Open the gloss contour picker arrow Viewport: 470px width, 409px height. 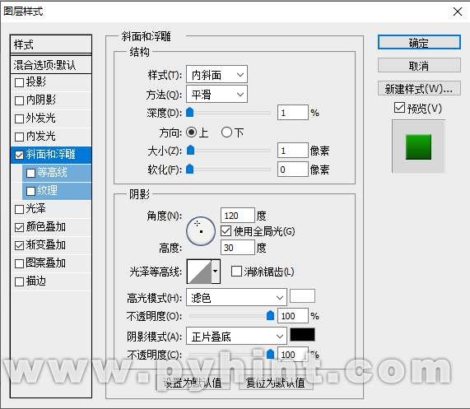[x=216, y=272]
